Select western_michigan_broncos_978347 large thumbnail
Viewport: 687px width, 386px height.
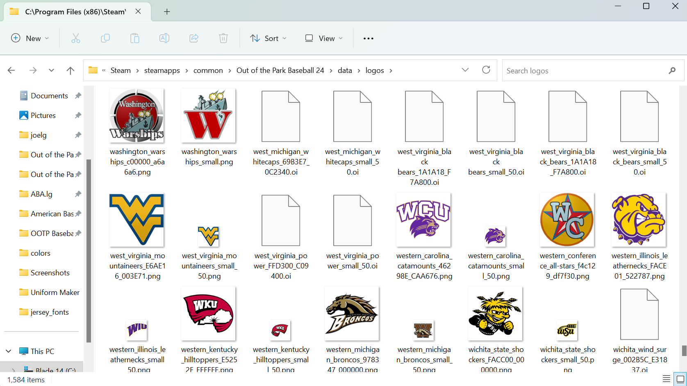tap(352, 313)
